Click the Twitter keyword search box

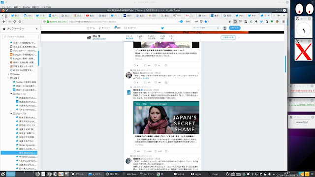[x=206, y=28]
